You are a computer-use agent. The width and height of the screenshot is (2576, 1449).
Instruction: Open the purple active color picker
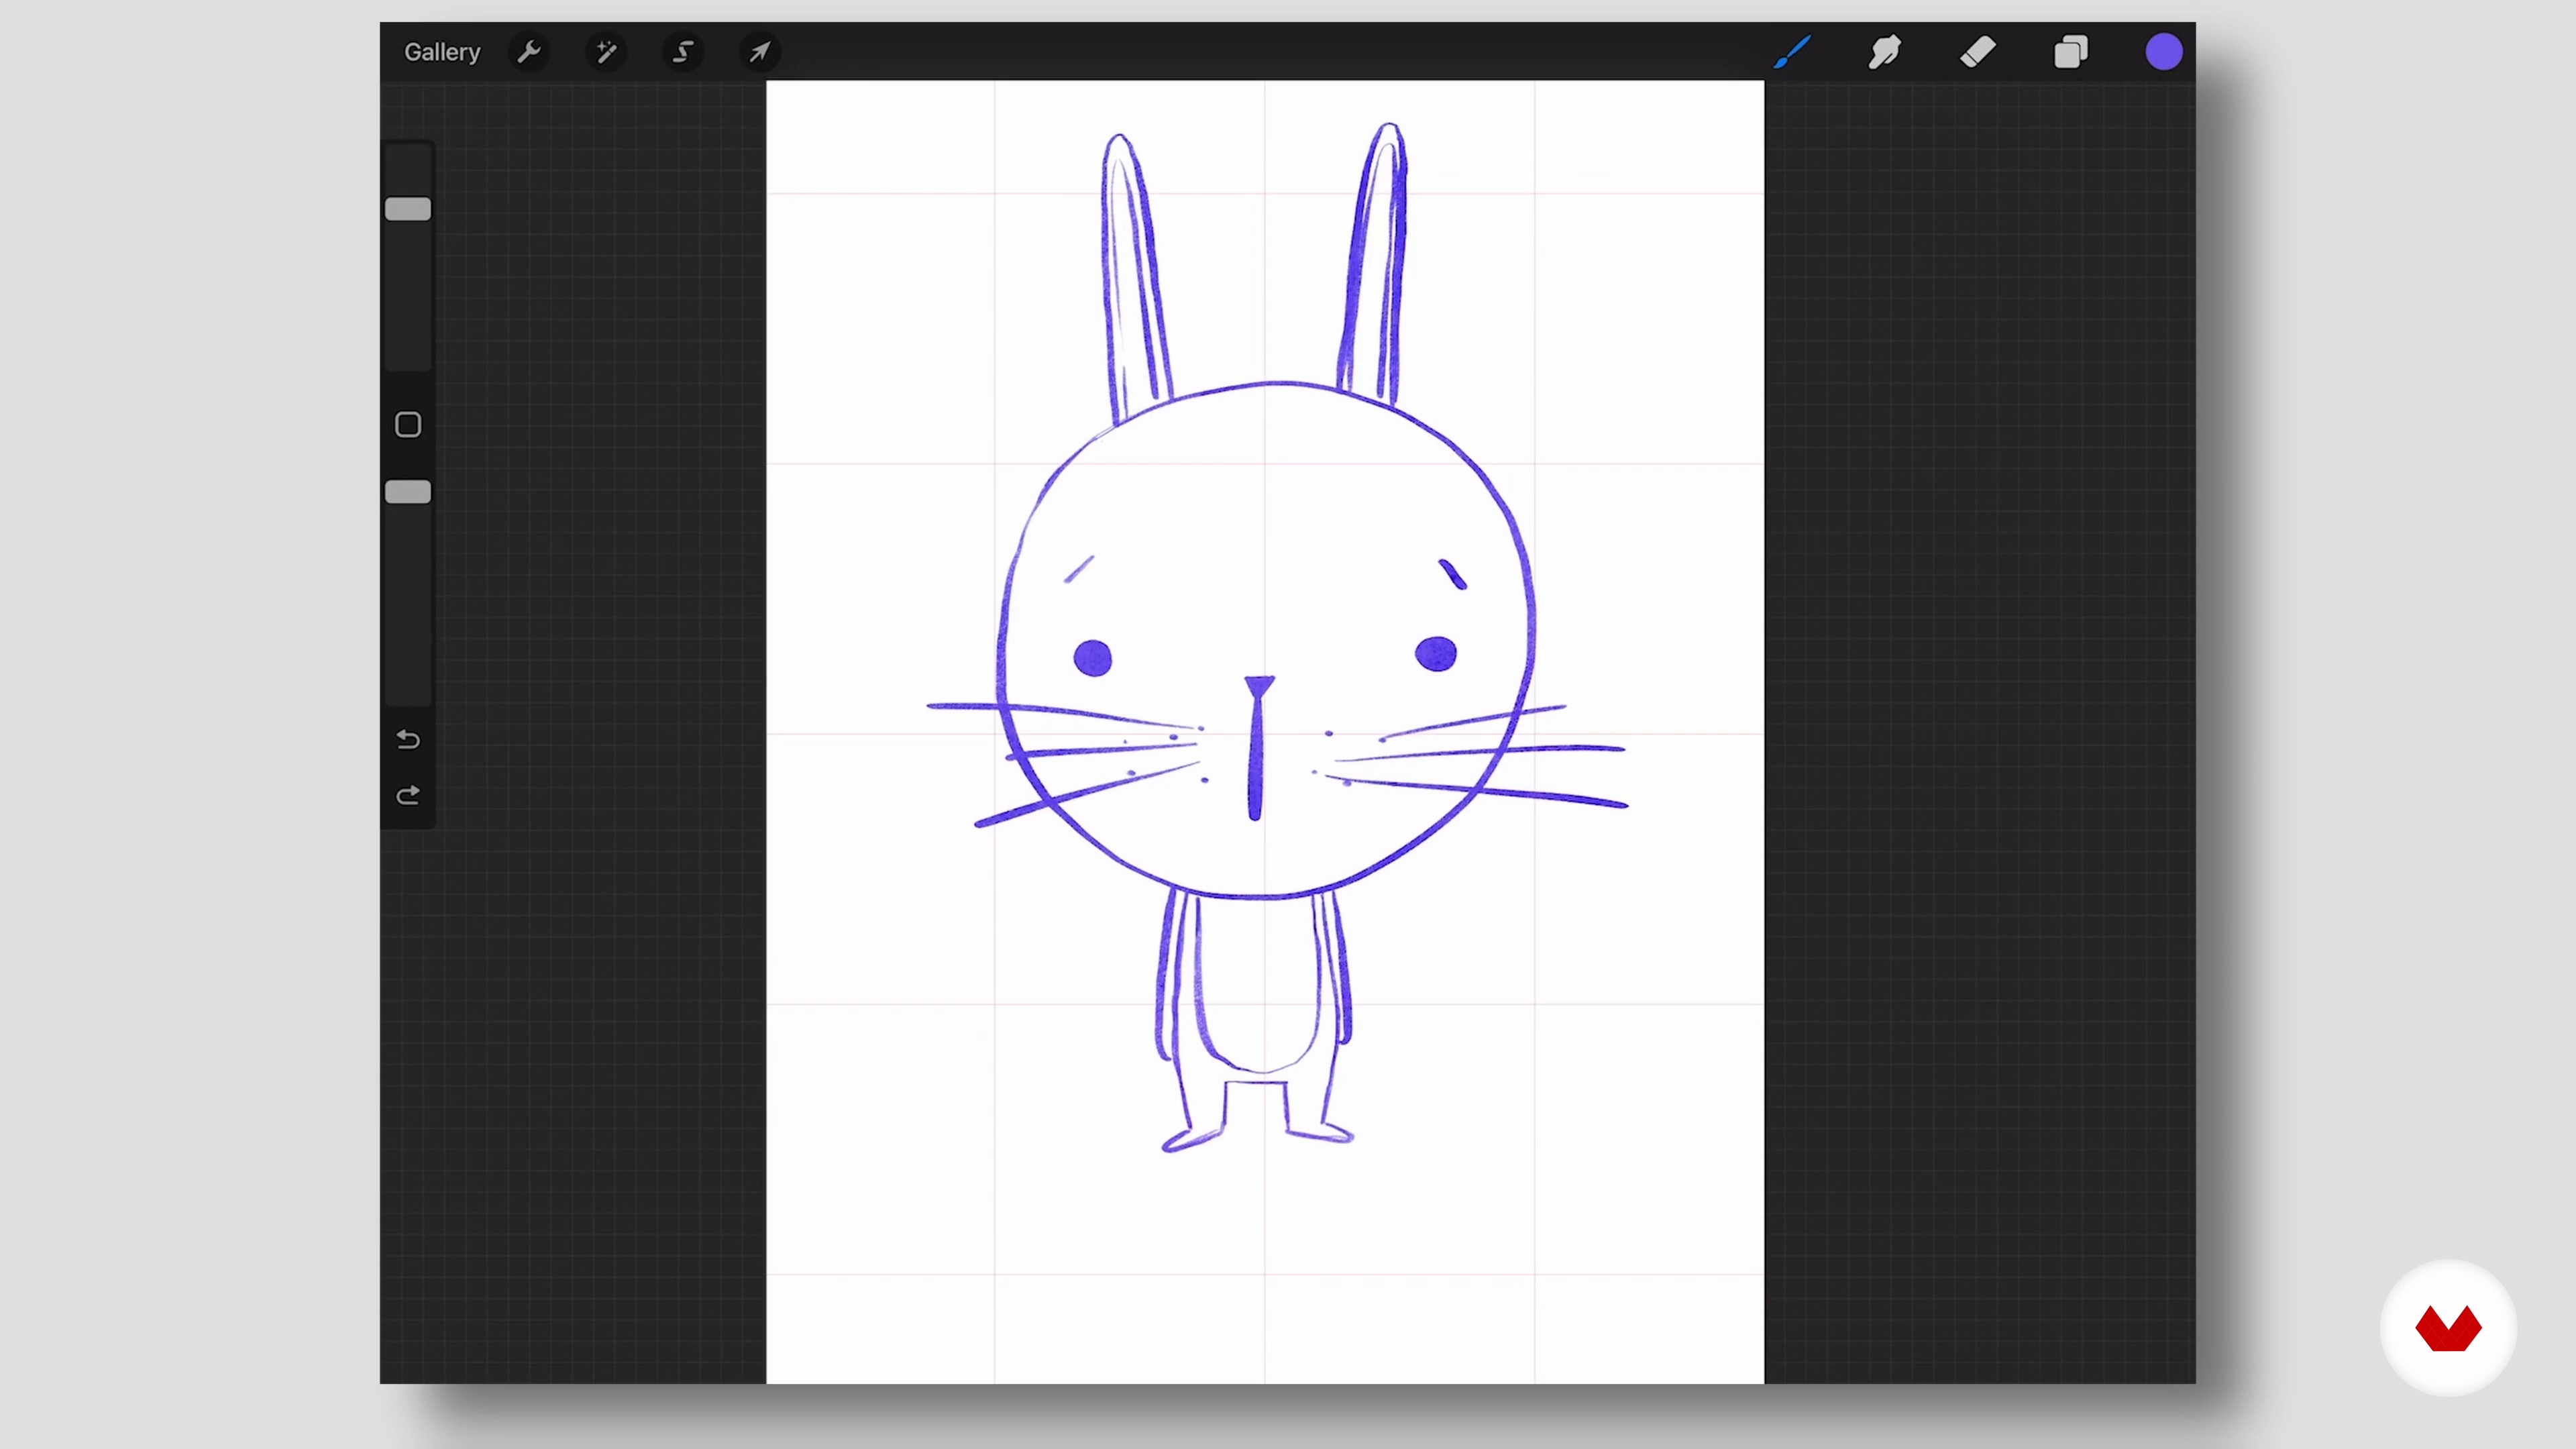[x=2164, y=52]
